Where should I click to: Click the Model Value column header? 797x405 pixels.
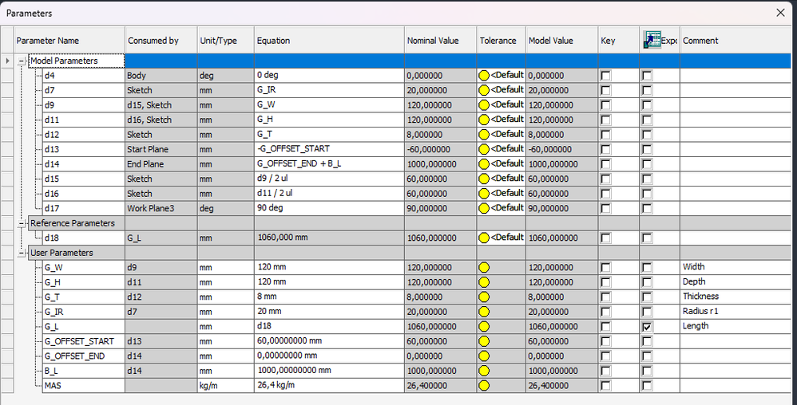click(x=561, y=41)
